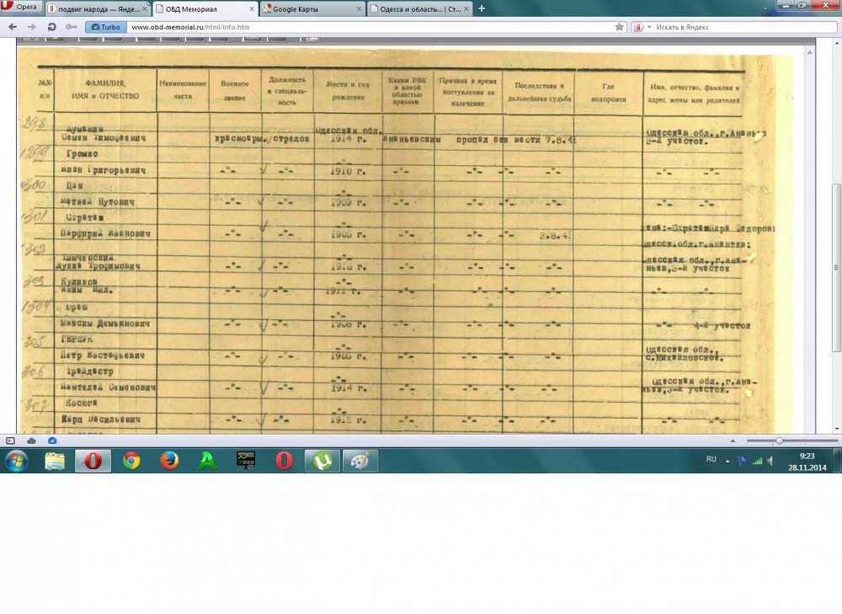Close the 'Одесса и область' tab
Image resolution: width=842 pixels, height=614 pixels.
coord(466,9)
